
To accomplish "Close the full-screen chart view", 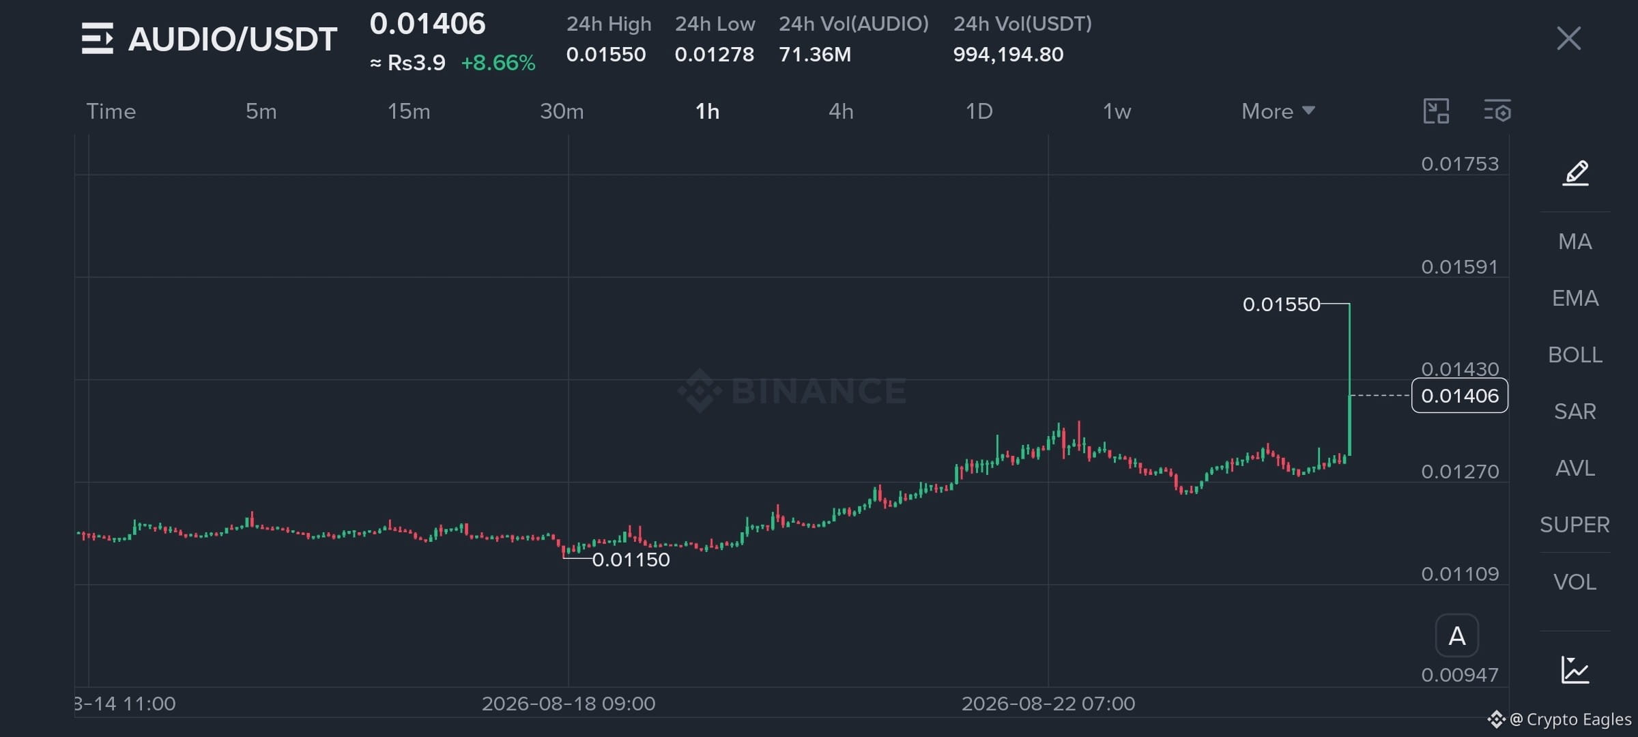I will click(1568, 38).
